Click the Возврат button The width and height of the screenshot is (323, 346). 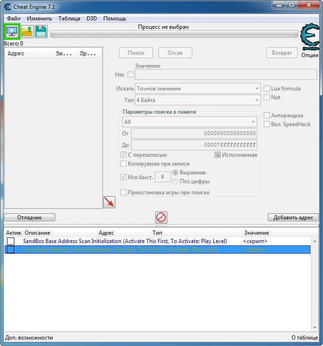[x=282, y=53]
